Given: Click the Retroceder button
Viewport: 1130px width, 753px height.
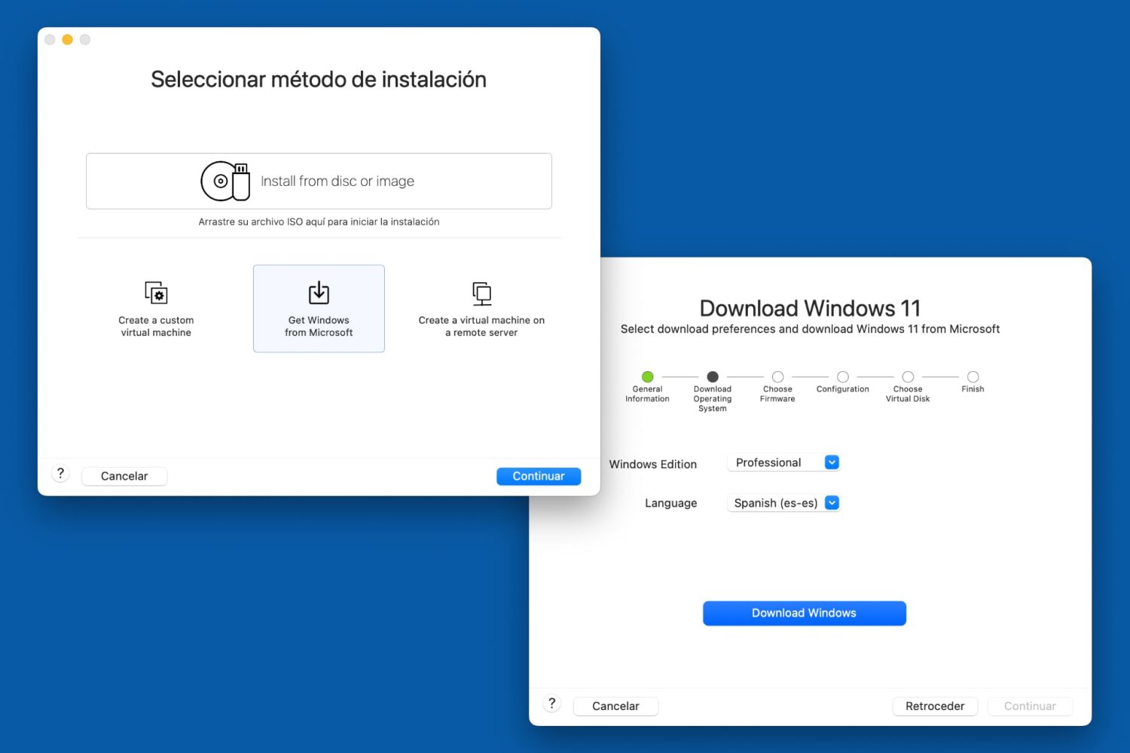Looking at the screenshot, I should coord(935,706).
